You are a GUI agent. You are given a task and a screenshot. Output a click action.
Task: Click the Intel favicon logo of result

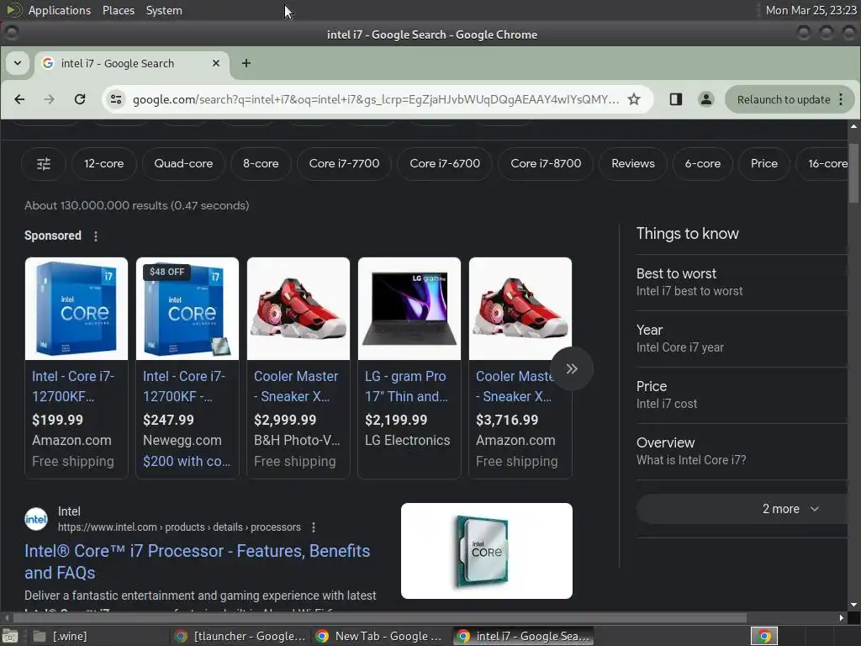(36, 519)
